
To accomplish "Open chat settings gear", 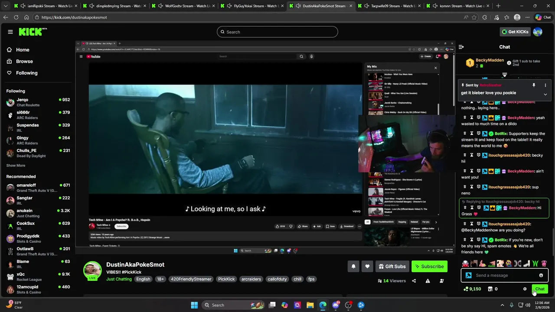I will pos(525,289).
